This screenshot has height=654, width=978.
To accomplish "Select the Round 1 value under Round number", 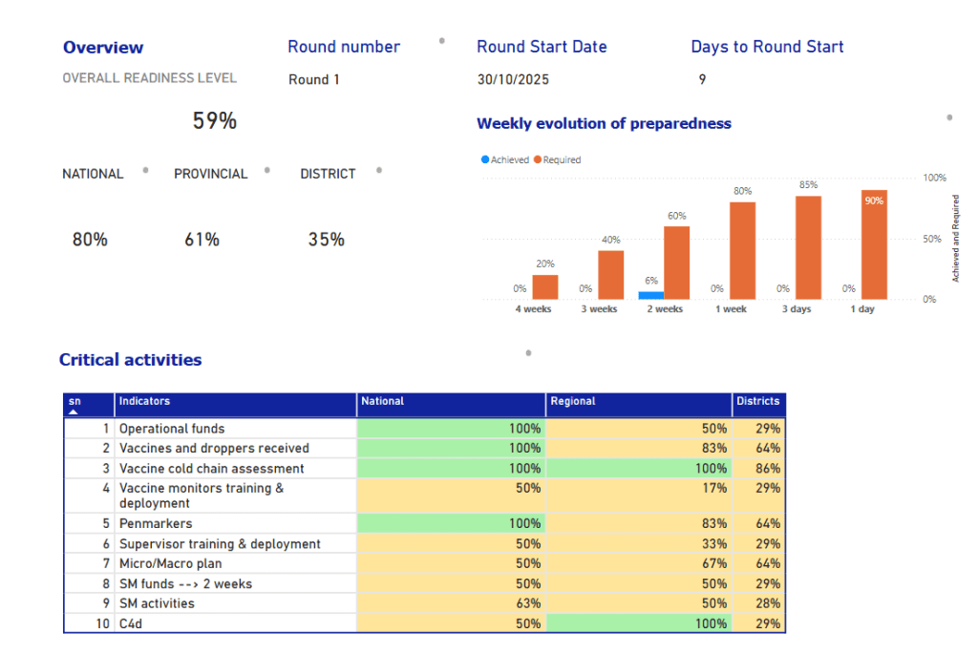I will tap(314, 79).
